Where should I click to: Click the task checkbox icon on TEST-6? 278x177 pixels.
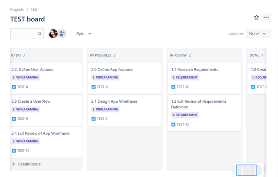[x=94, y=87]
